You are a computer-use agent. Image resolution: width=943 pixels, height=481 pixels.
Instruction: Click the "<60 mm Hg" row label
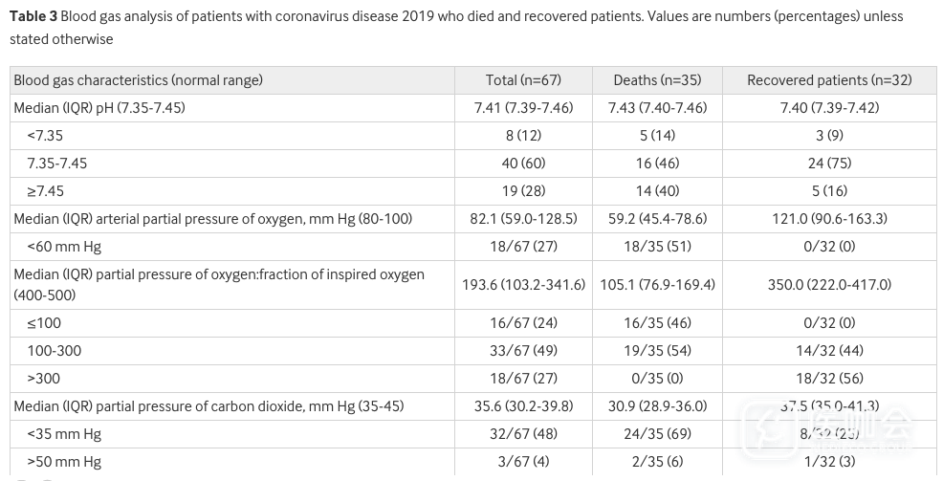point(64,247)
